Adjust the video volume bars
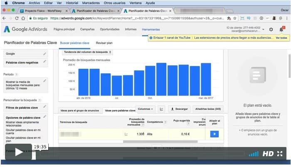Screen dimensions: 291x167 click(253, 154)
